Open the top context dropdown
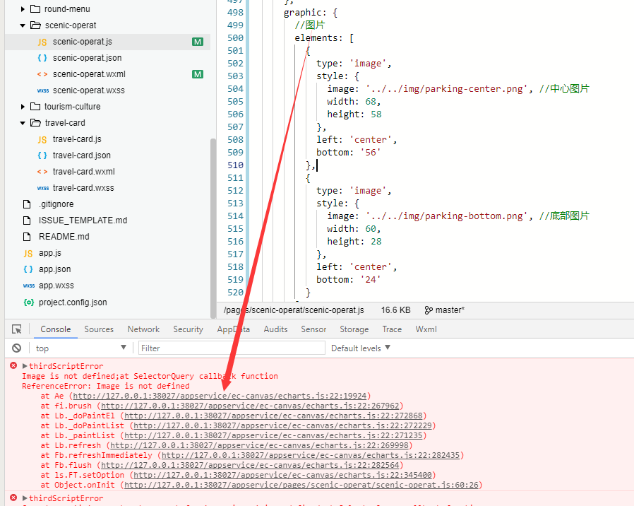This screenshot has height=506, width=634. pos(81,348)
